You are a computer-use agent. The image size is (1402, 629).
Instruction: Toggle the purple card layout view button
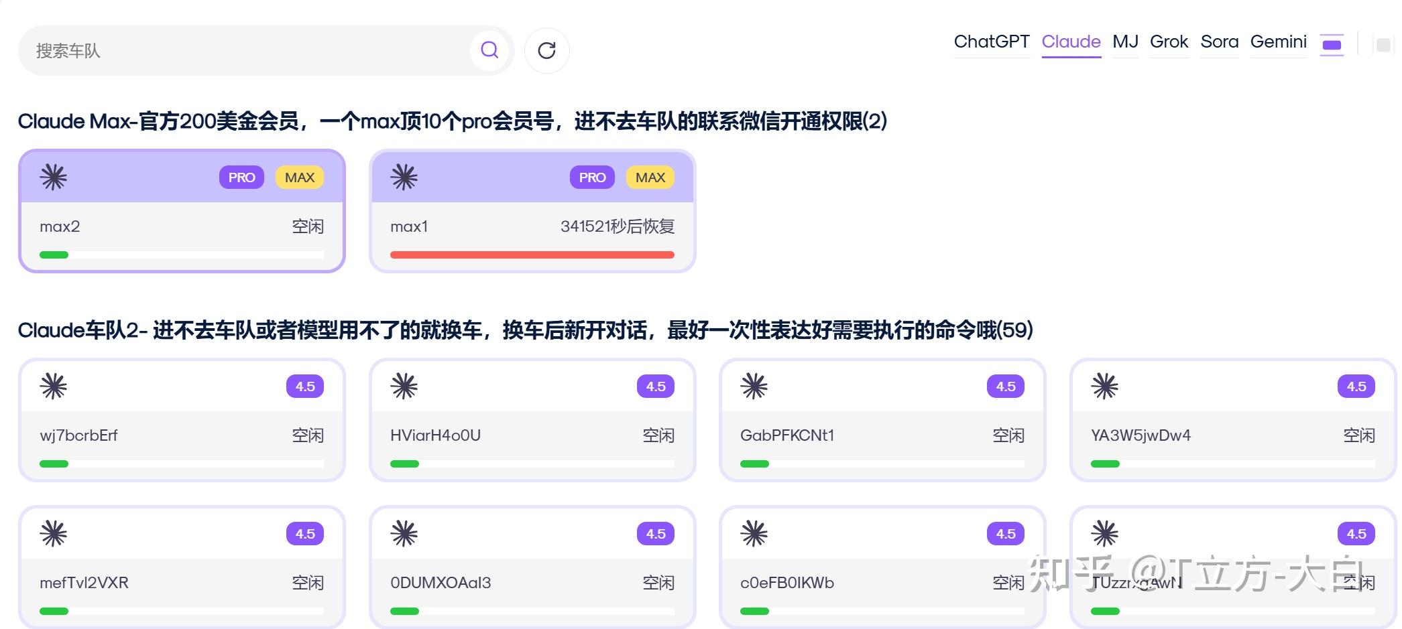click(x=1332, y=45)
